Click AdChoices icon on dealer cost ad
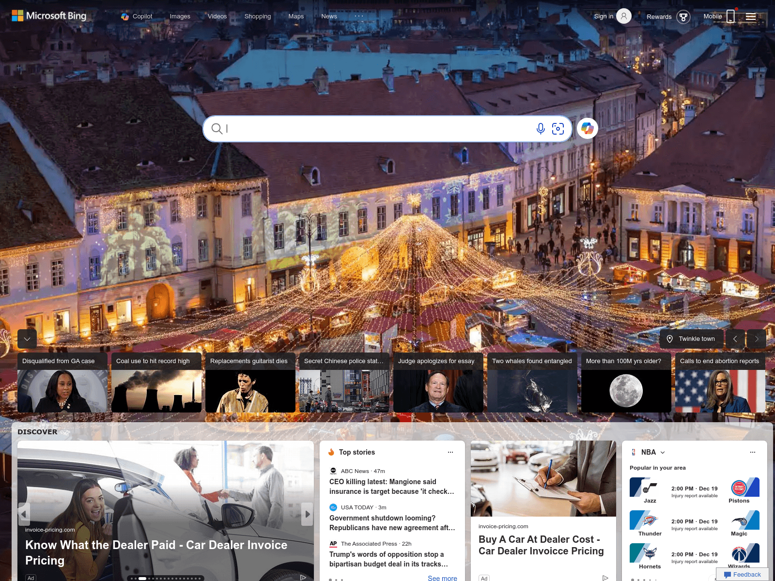The height and width of the screenshot is (581, 775). 605,578
